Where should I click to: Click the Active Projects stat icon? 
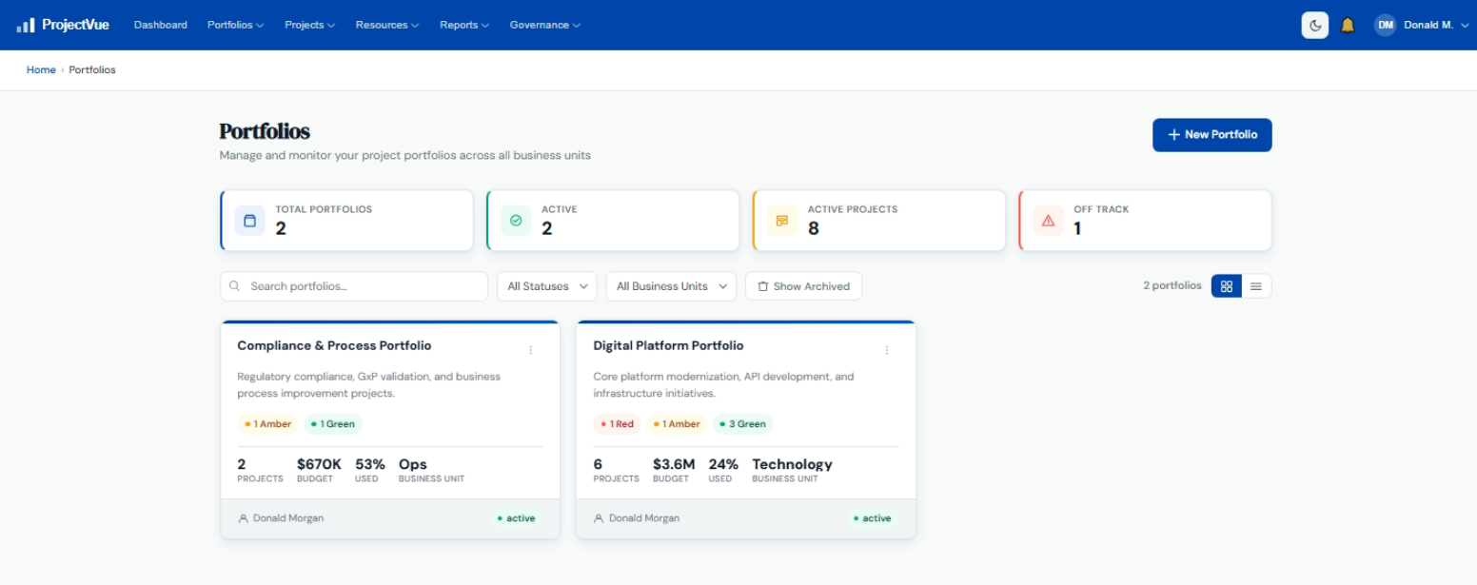tap(782, 220)
